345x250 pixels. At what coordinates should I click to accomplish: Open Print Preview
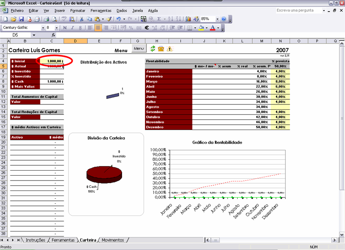click(54, 19)
